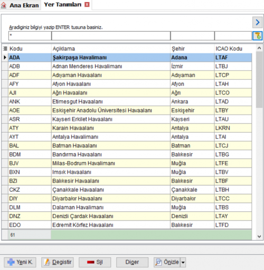264x270 pixels.
Task: Switch to the Ana Ekran tab
Action: click(21, 5)
